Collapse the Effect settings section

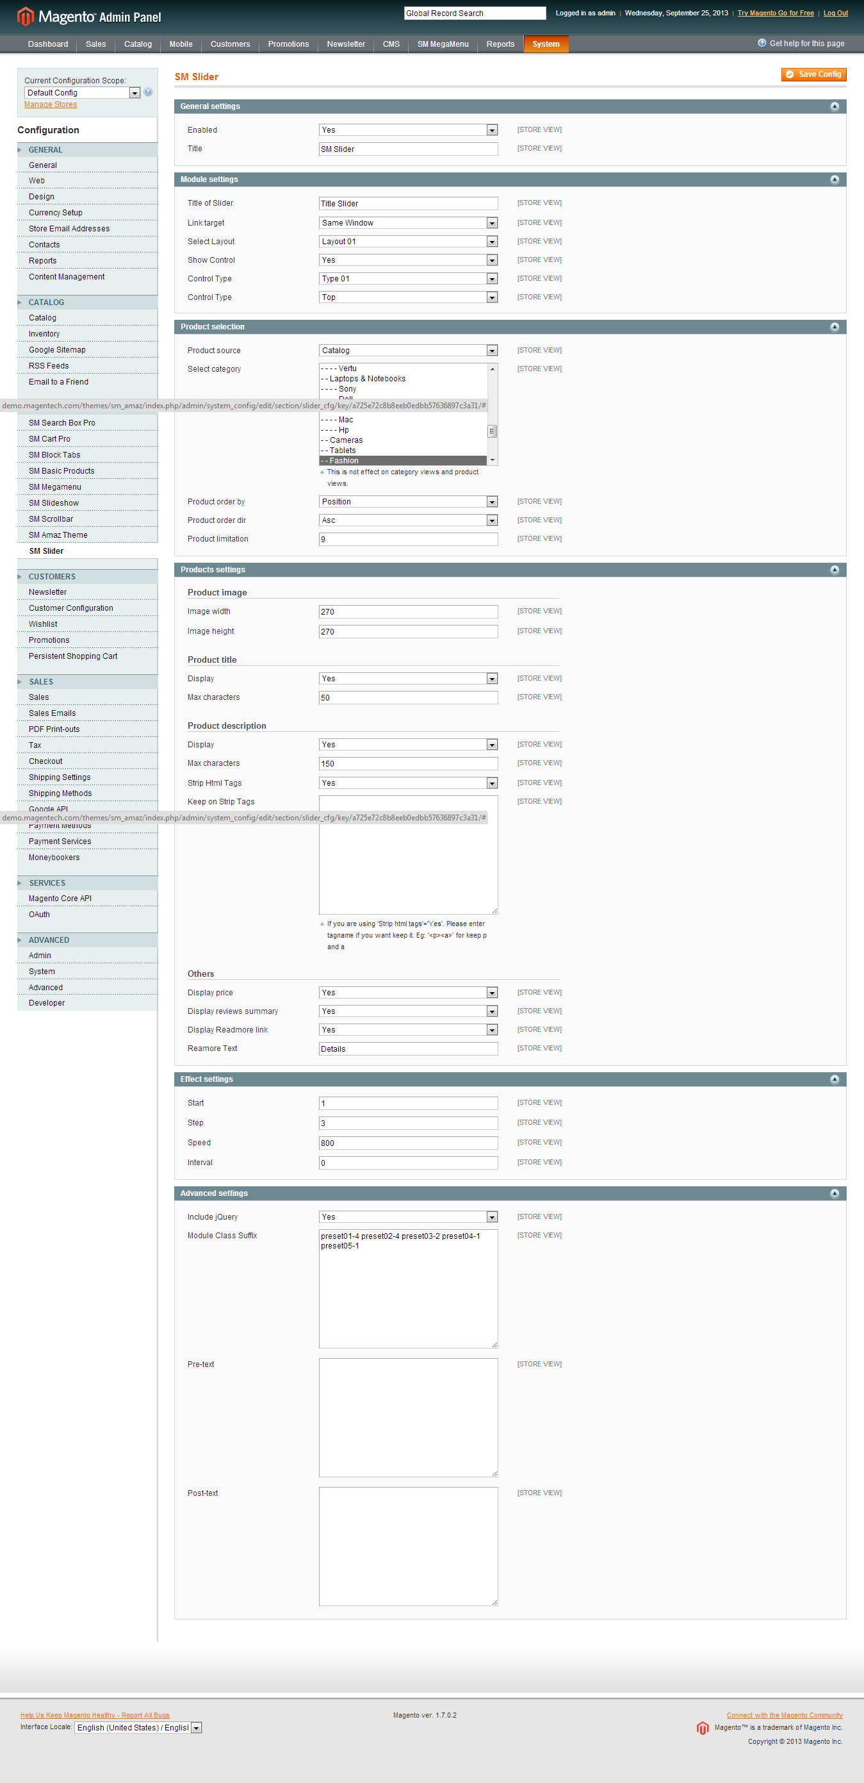tap(835, 1079)
